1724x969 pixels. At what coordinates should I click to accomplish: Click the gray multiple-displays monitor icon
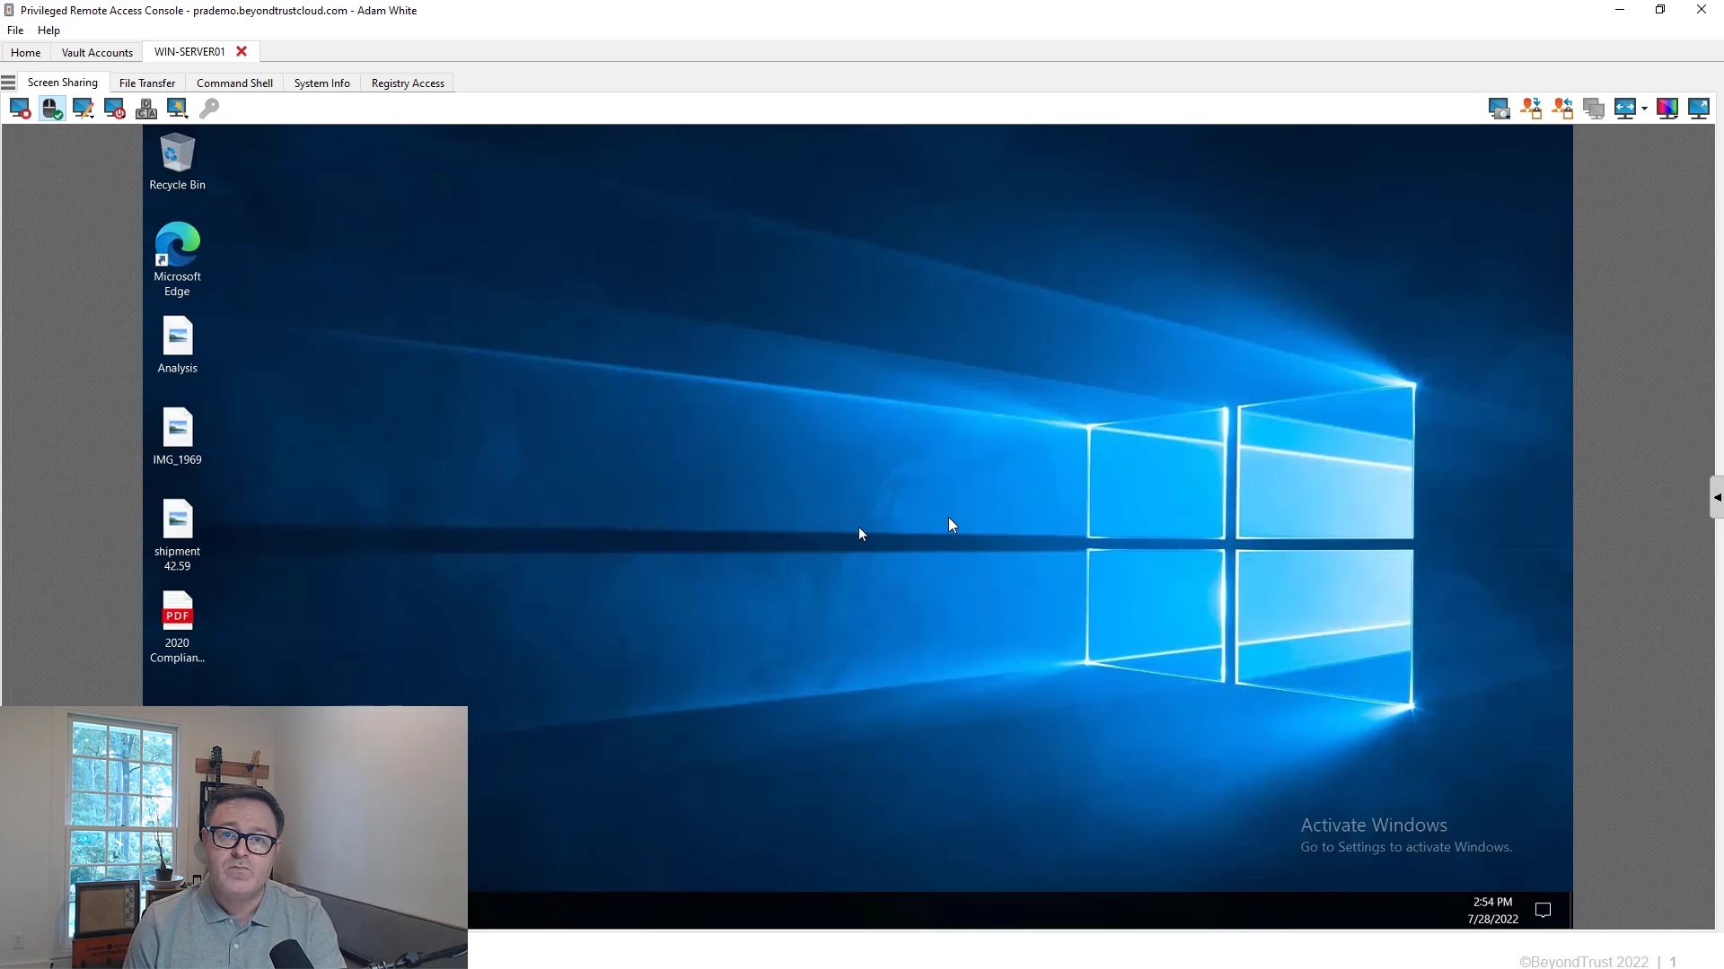[1594, 109]
